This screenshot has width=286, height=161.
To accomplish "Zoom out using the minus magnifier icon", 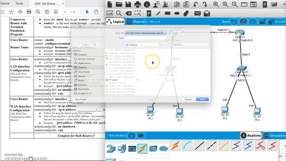I will pyautogui.click(x=235, y=4).
